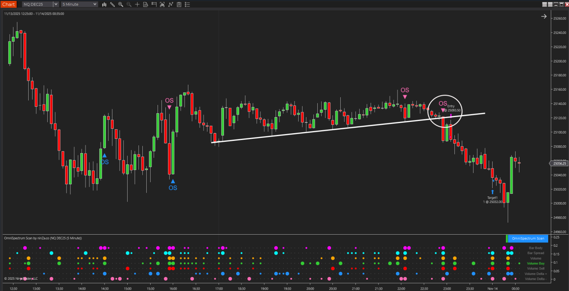The width and height of the screenshot is (569, 291).
Task: Click the NQ DEC25 instrument field
Action: pos(37,4)
